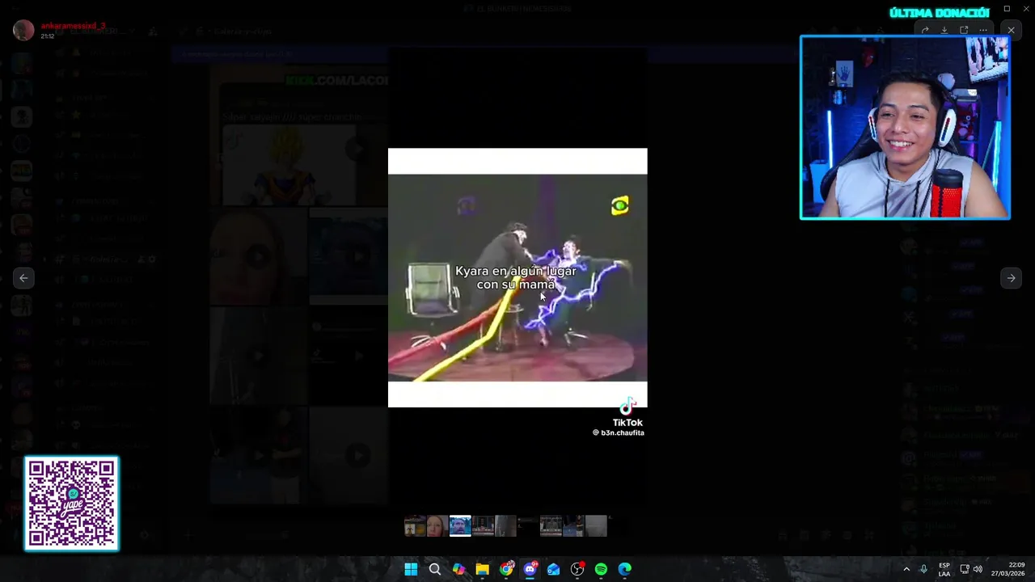Open the network status tray icon

pos(965,569)
